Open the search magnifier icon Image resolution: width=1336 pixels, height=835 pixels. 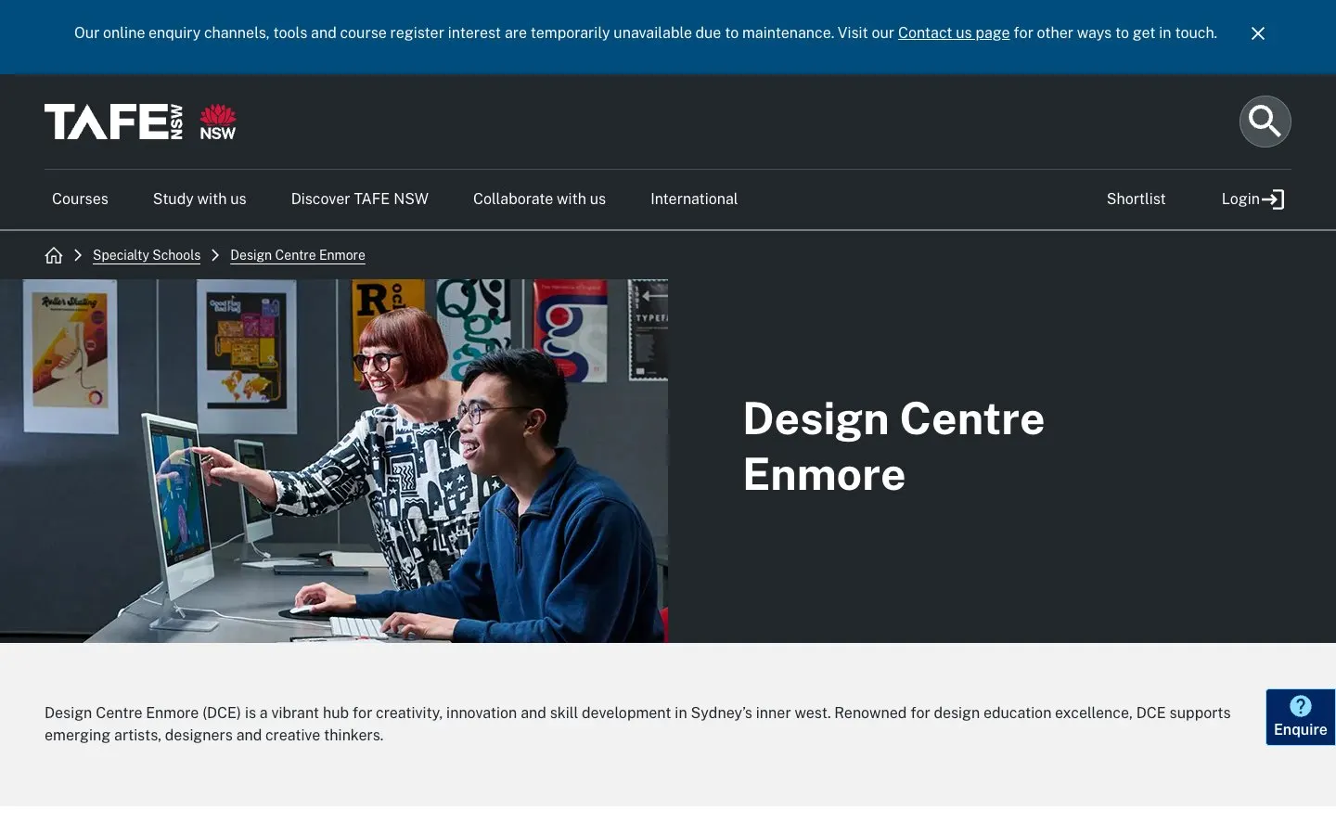(1265, 122)
